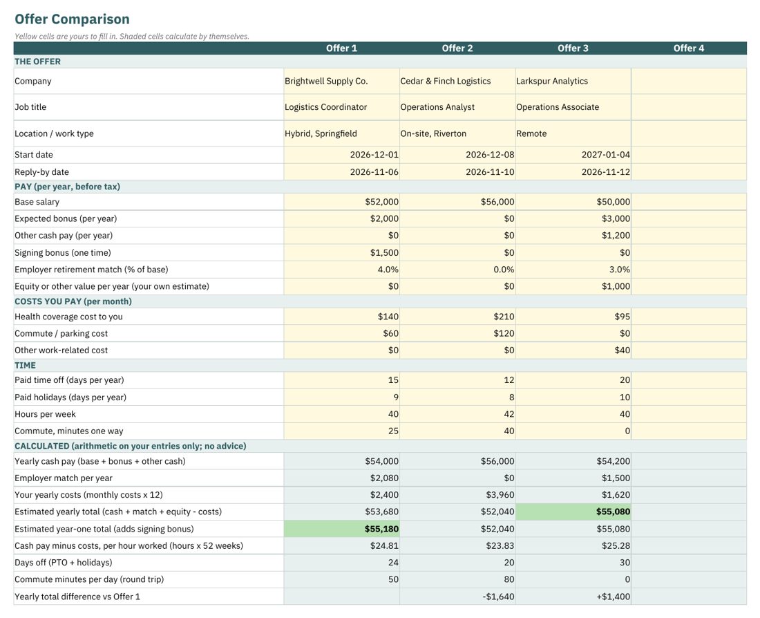Click Offer 2 round trip 80 minutes cell

click(457, 579)
